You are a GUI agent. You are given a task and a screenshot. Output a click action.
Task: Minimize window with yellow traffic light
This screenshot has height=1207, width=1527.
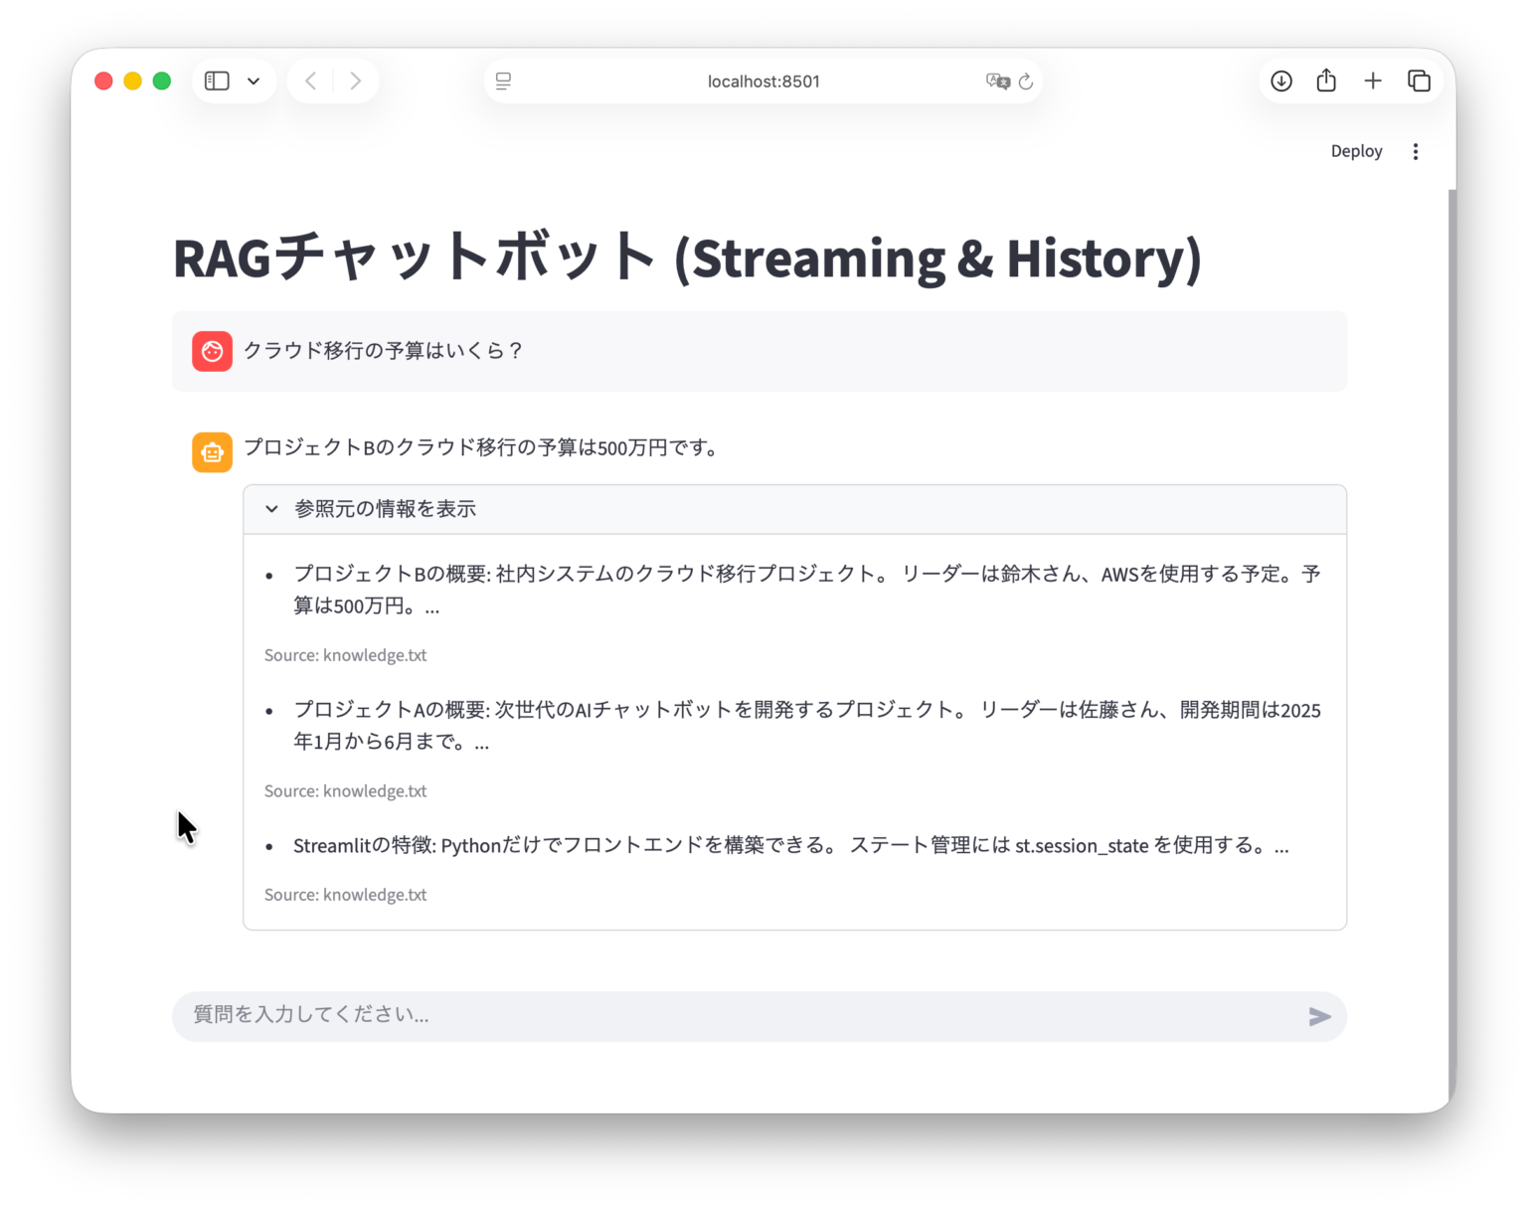click(132, 81)
